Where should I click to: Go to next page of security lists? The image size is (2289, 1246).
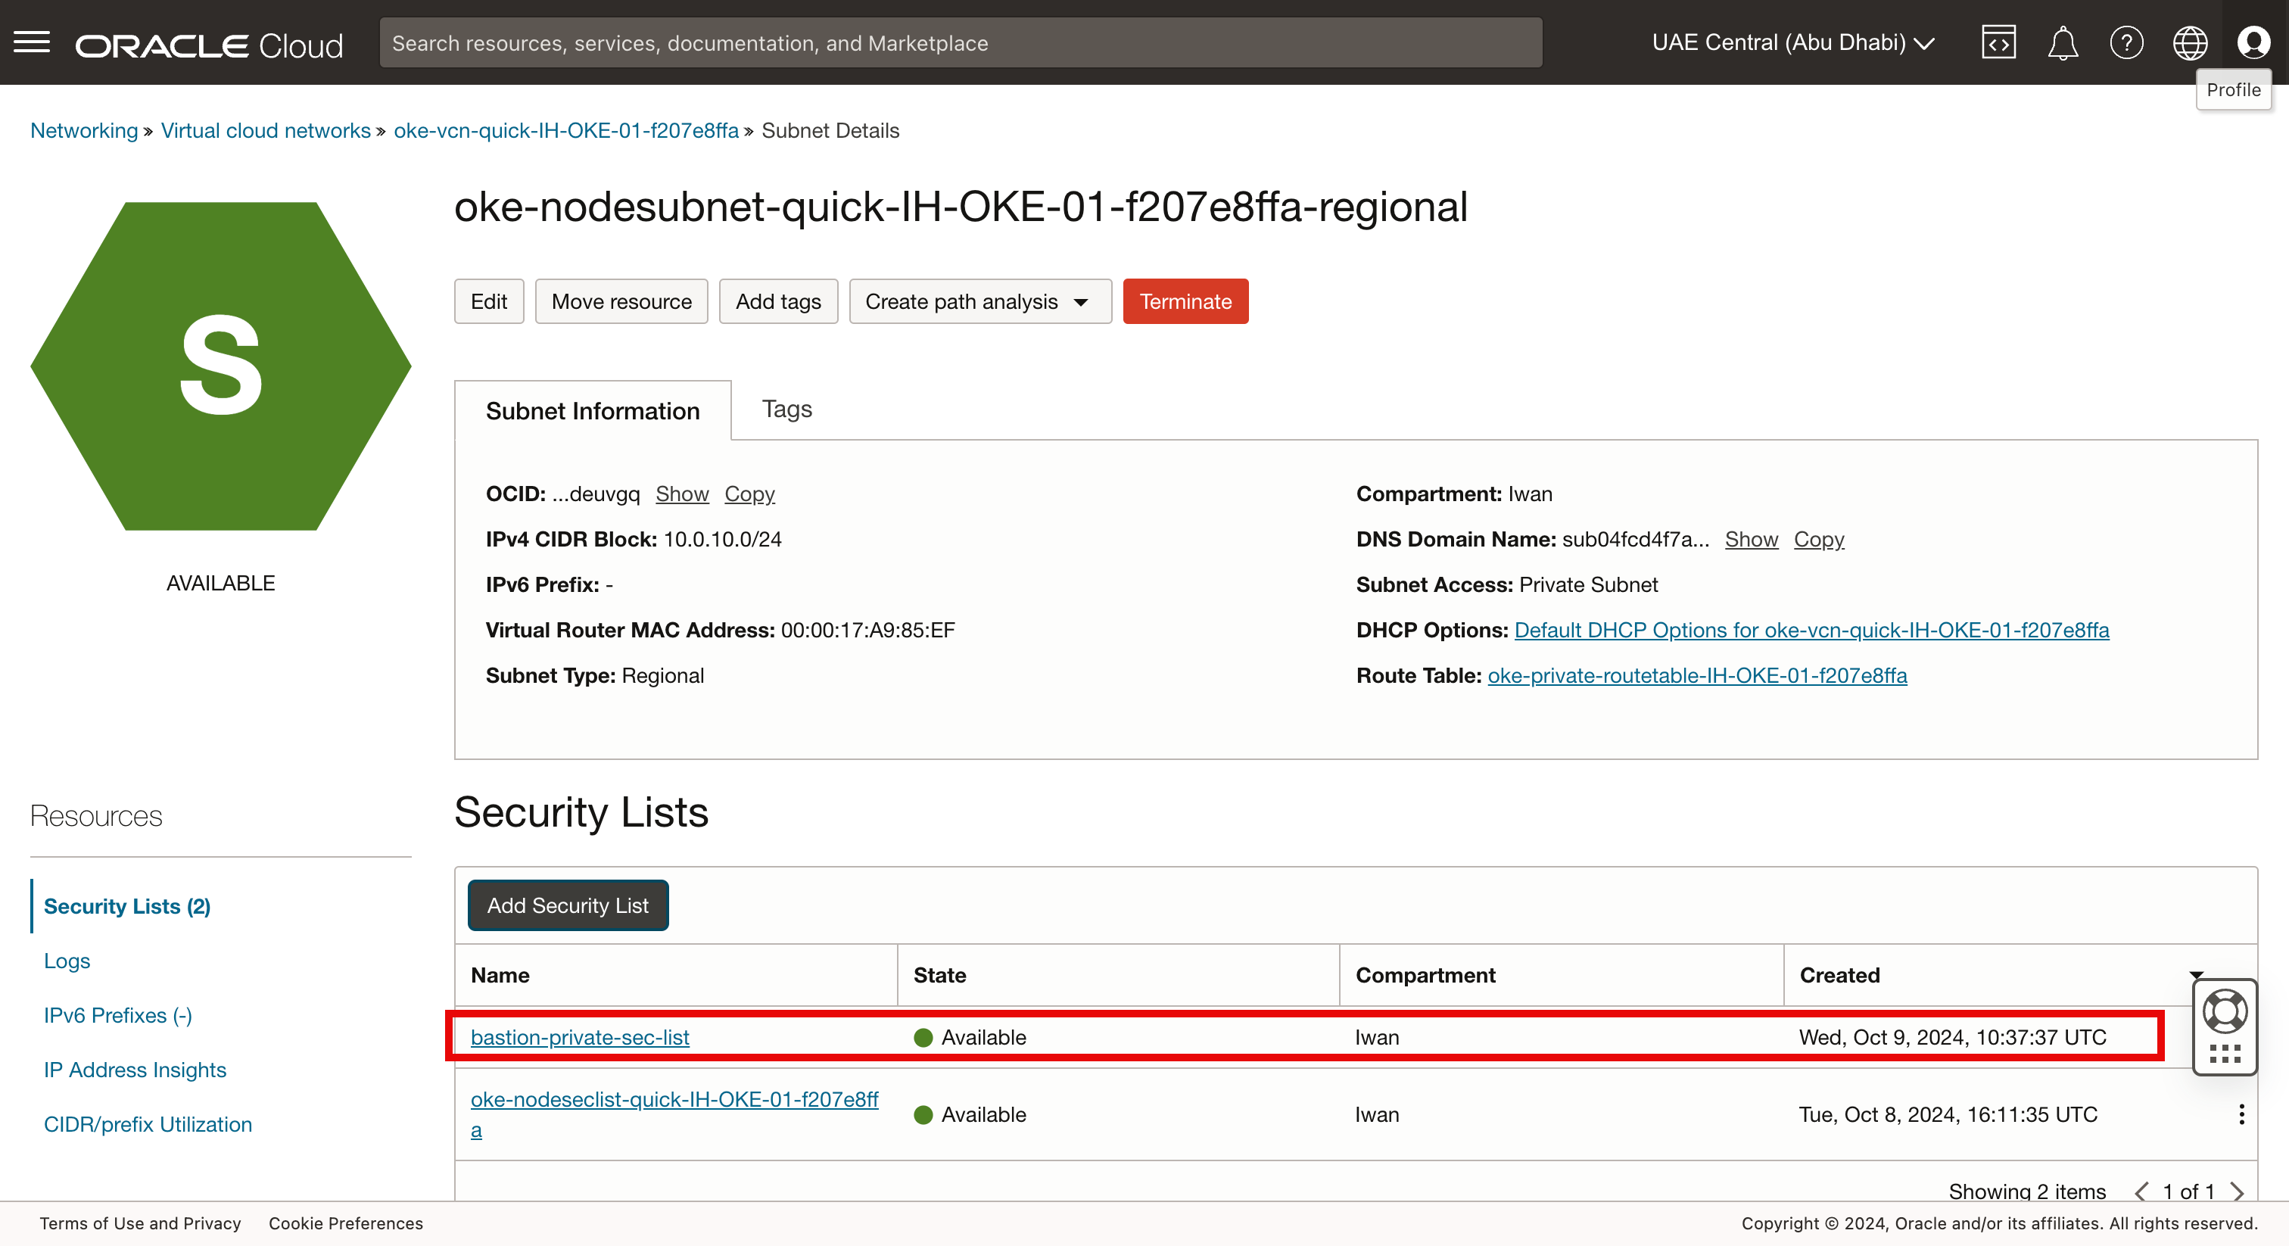[x=2238, y=1191]
